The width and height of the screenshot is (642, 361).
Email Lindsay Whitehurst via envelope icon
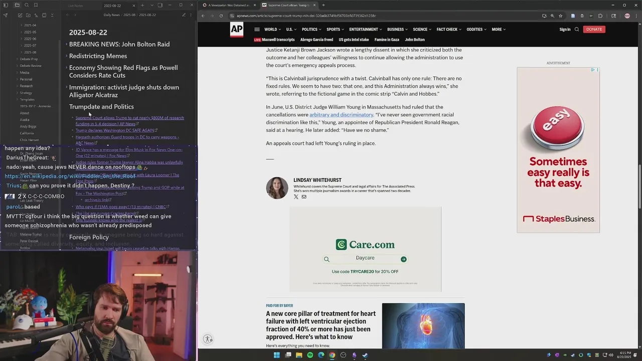(304, 197)
